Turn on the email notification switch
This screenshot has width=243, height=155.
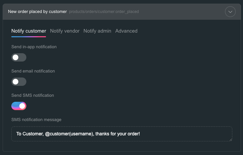pyautogui.click(x=19, y=82)
